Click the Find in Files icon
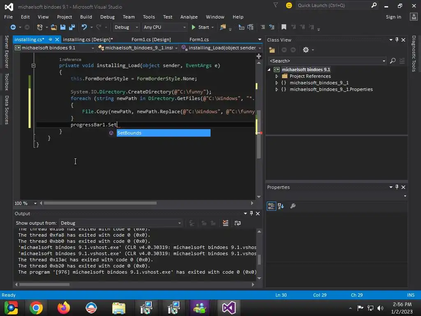Viewport: 421px width, 316px height. tap(223, 27)
